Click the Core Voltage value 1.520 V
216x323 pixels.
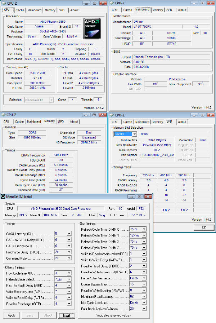point(72,36)
